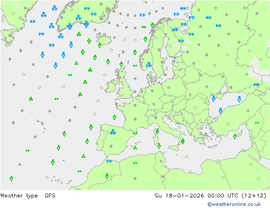The height and width of the screenshot is (208, 270).
Task: Click the blue snowflakes near the Strait of Gibraltar
Action: pos(109,161)
